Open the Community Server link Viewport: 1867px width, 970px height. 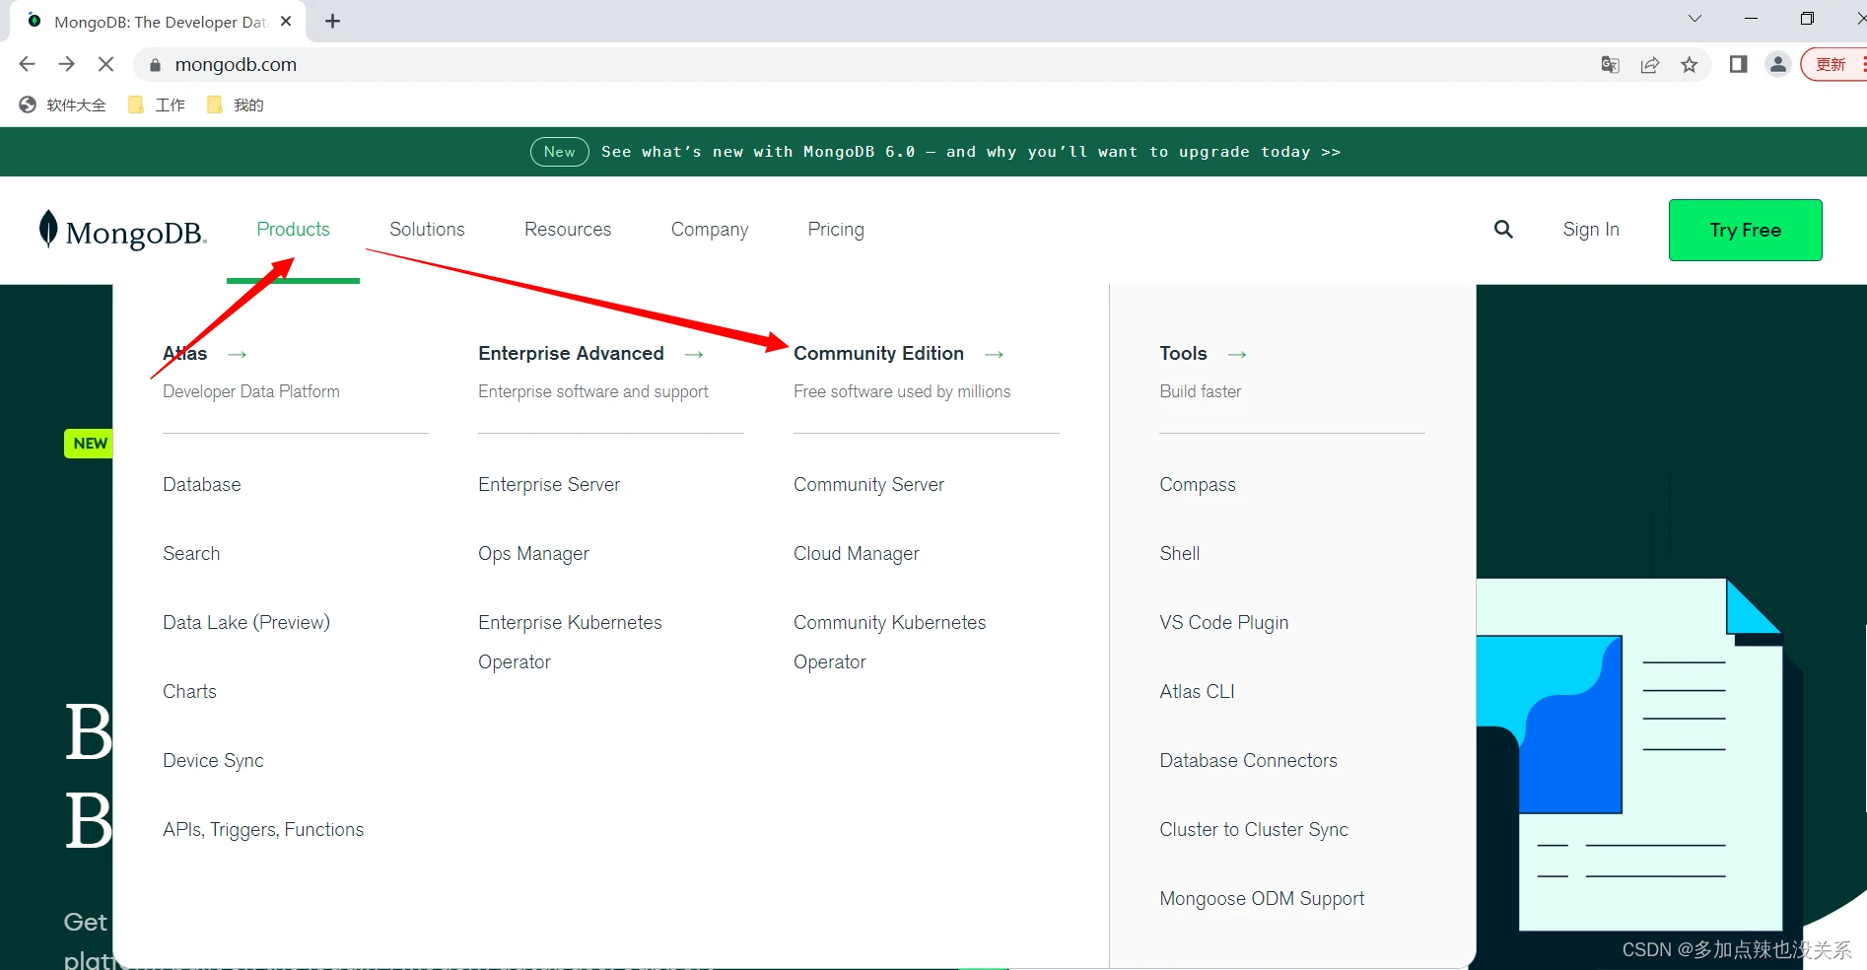pos(868,485)
